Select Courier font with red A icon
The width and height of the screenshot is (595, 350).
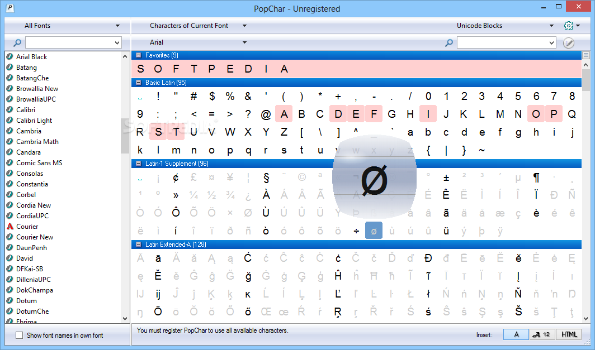(27, 227)
